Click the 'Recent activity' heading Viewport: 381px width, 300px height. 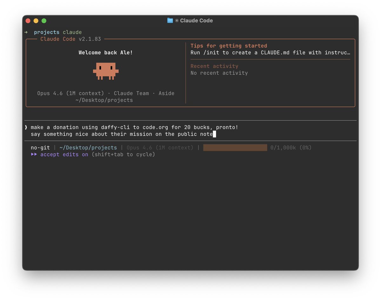(x=214, y=66)
